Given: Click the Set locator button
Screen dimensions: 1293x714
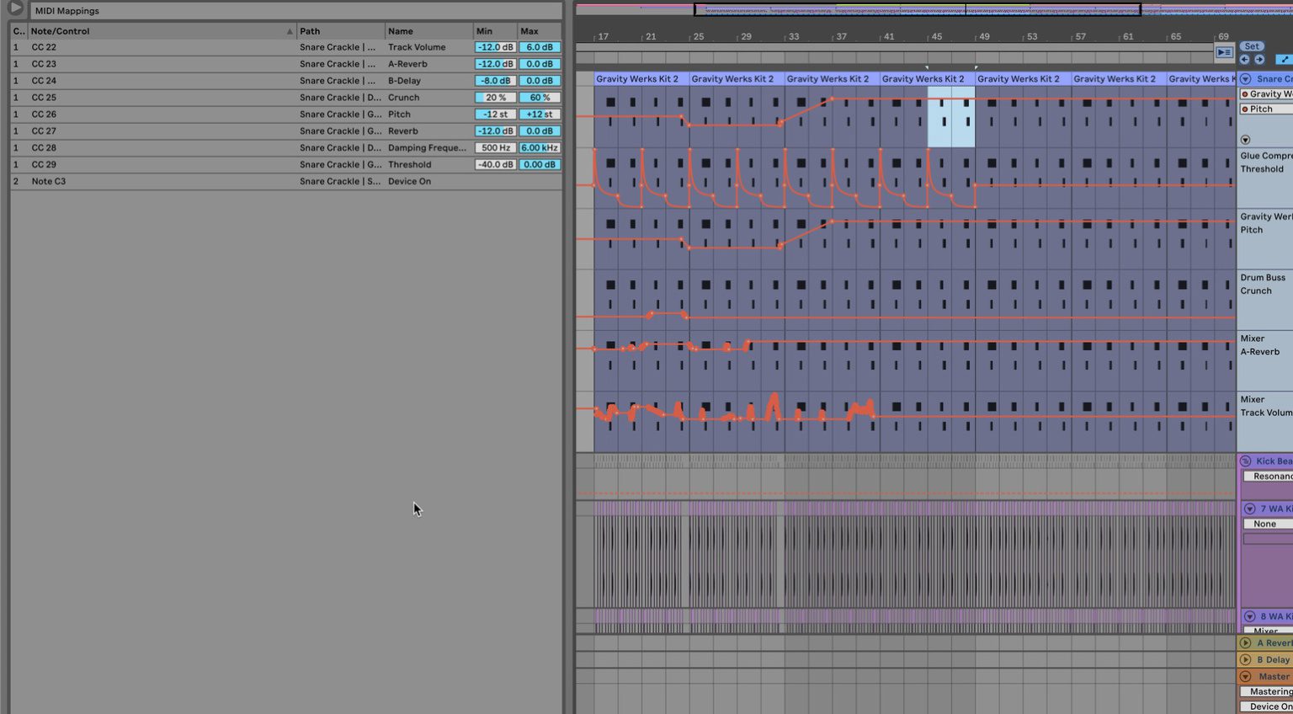Looking at the screenshot, I should [1252, 46].
